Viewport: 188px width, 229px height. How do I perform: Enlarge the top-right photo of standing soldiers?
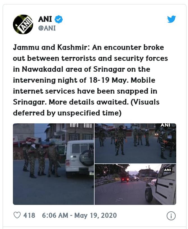[x=135, y=143]
